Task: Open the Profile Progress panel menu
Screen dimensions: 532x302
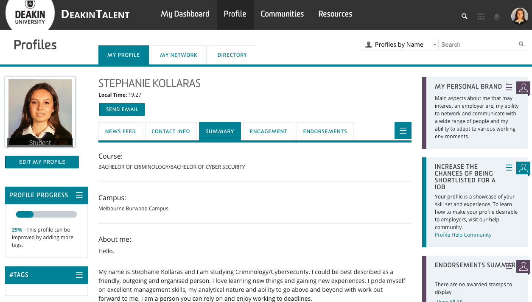Action: [79, 195]
